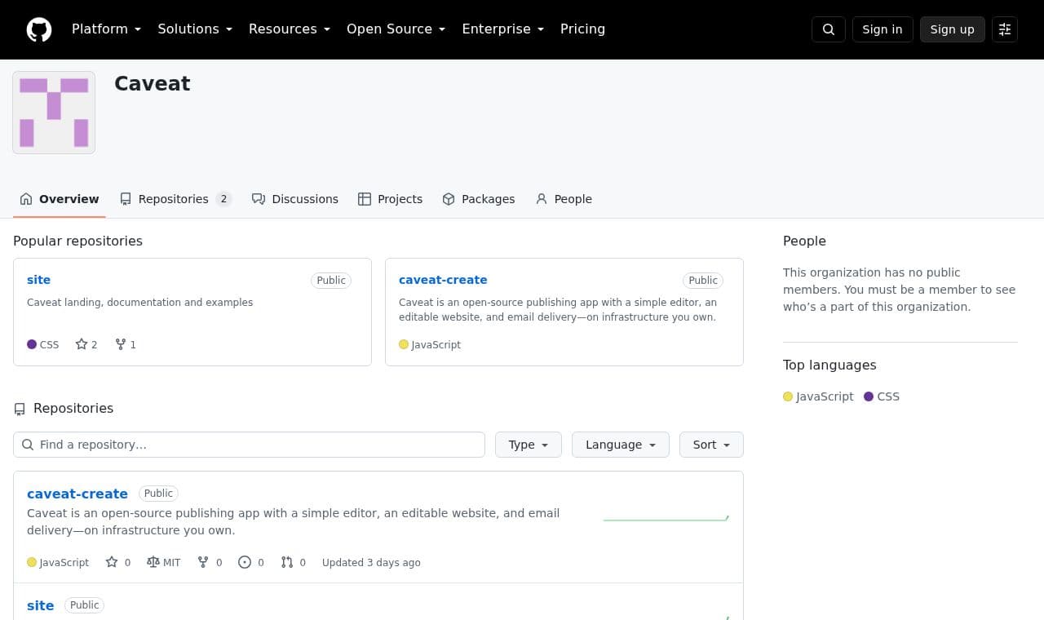Switch to the Projects tab

tap(391, 199)
